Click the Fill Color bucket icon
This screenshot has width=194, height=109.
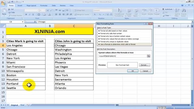45,15
